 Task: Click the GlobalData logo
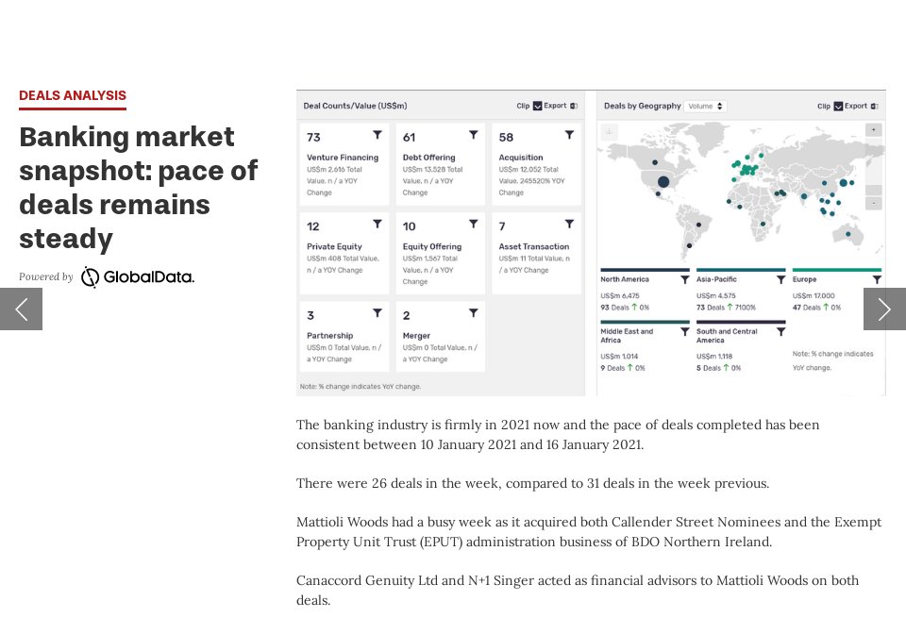[138, 276]
